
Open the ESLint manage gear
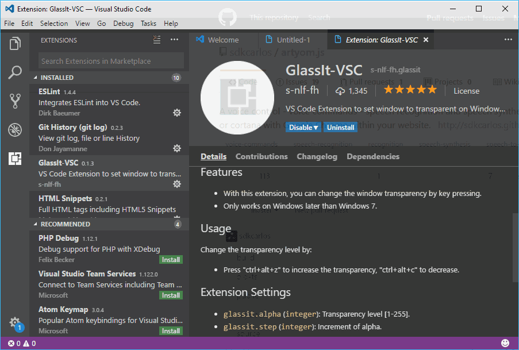pos(177,113)
